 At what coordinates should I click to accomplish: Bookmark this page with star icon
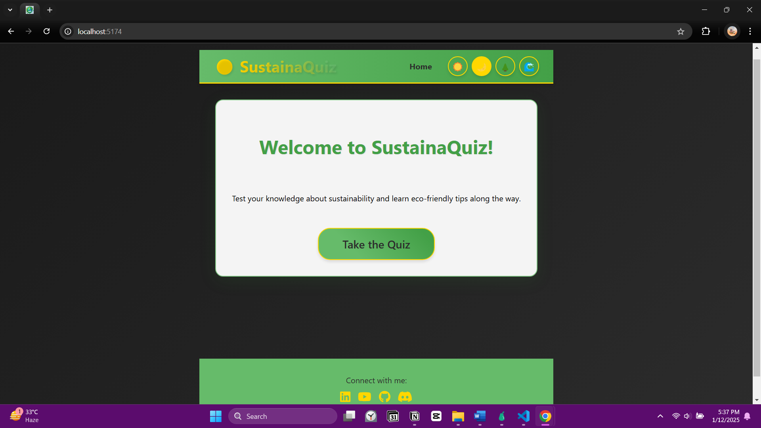coord(681,31)
